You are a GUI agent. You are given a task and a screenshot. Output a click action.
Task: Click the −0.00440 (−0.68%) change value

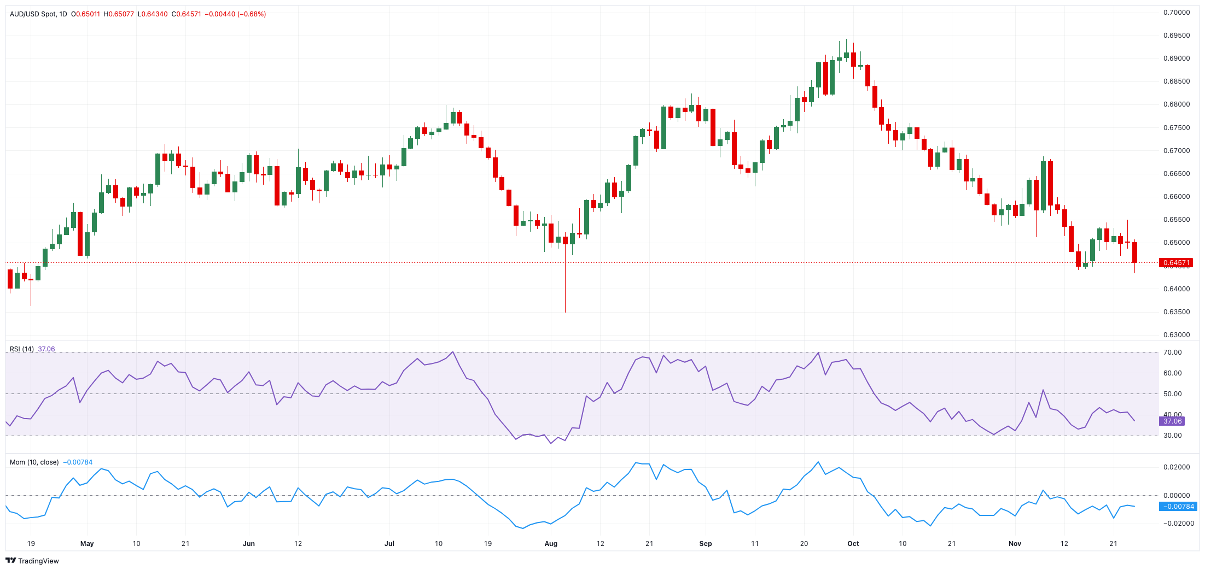coord(235,14)
